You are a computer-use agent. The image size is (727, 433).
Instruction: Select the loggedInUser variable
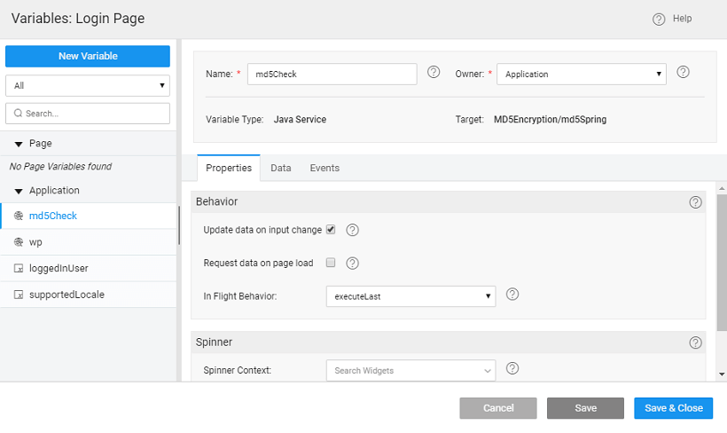(x=59, y=268)
